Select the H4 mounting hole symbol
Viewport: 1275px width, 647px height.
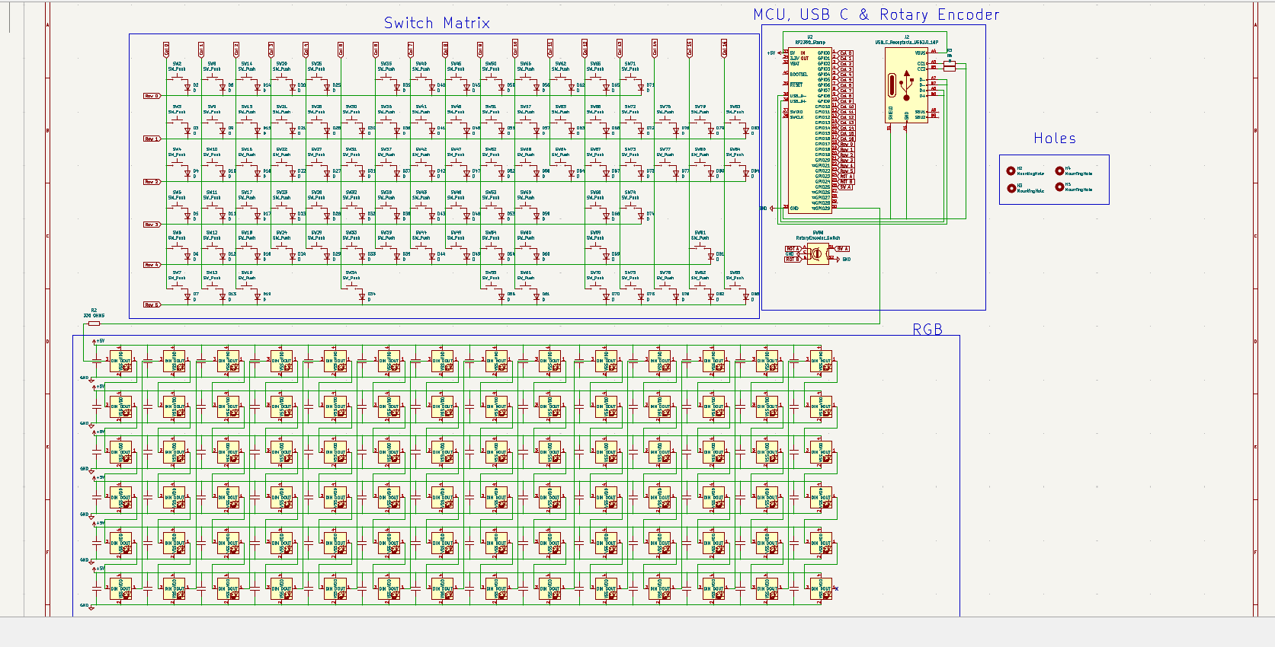1059,171
